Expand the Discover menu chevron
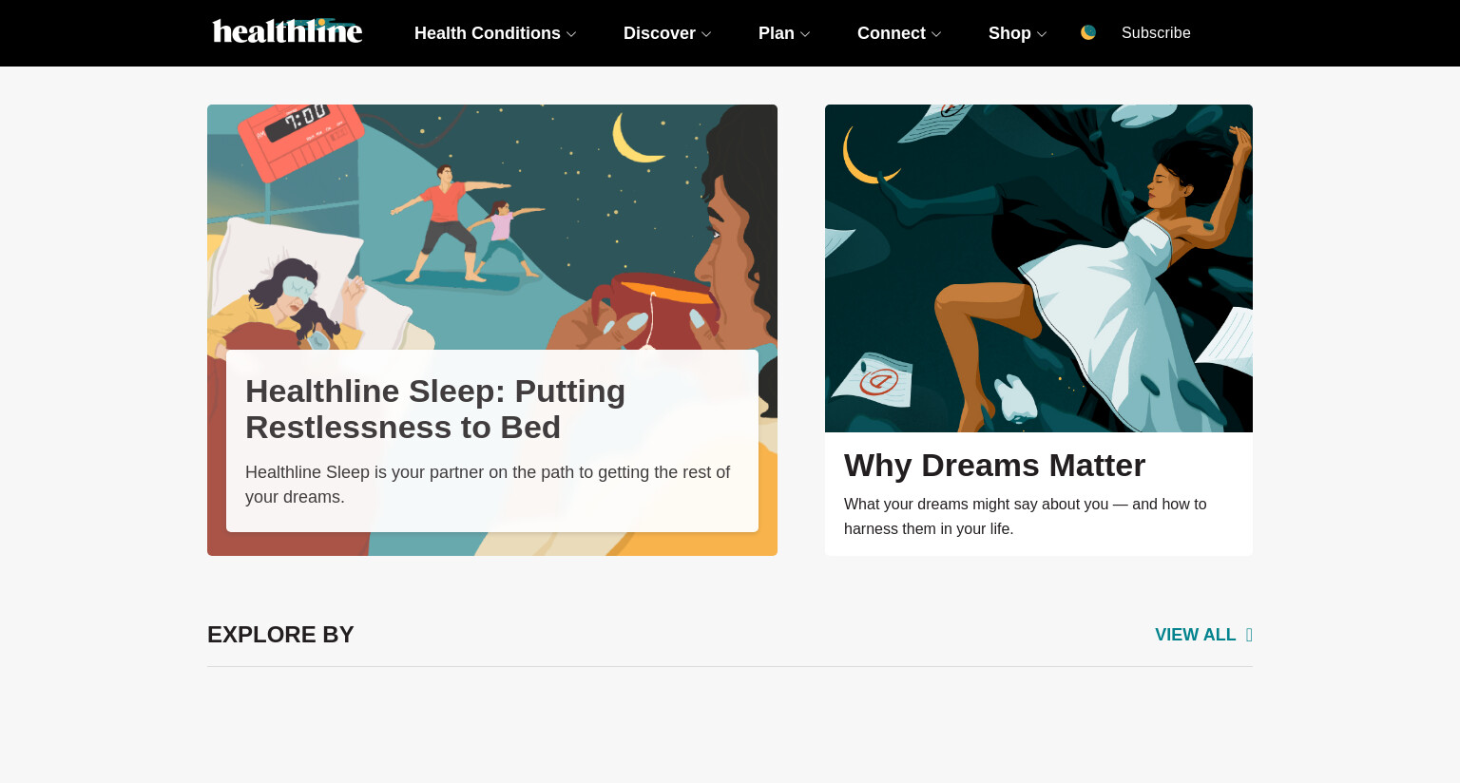Viewport: 1460px width, 783px height. 706,34
